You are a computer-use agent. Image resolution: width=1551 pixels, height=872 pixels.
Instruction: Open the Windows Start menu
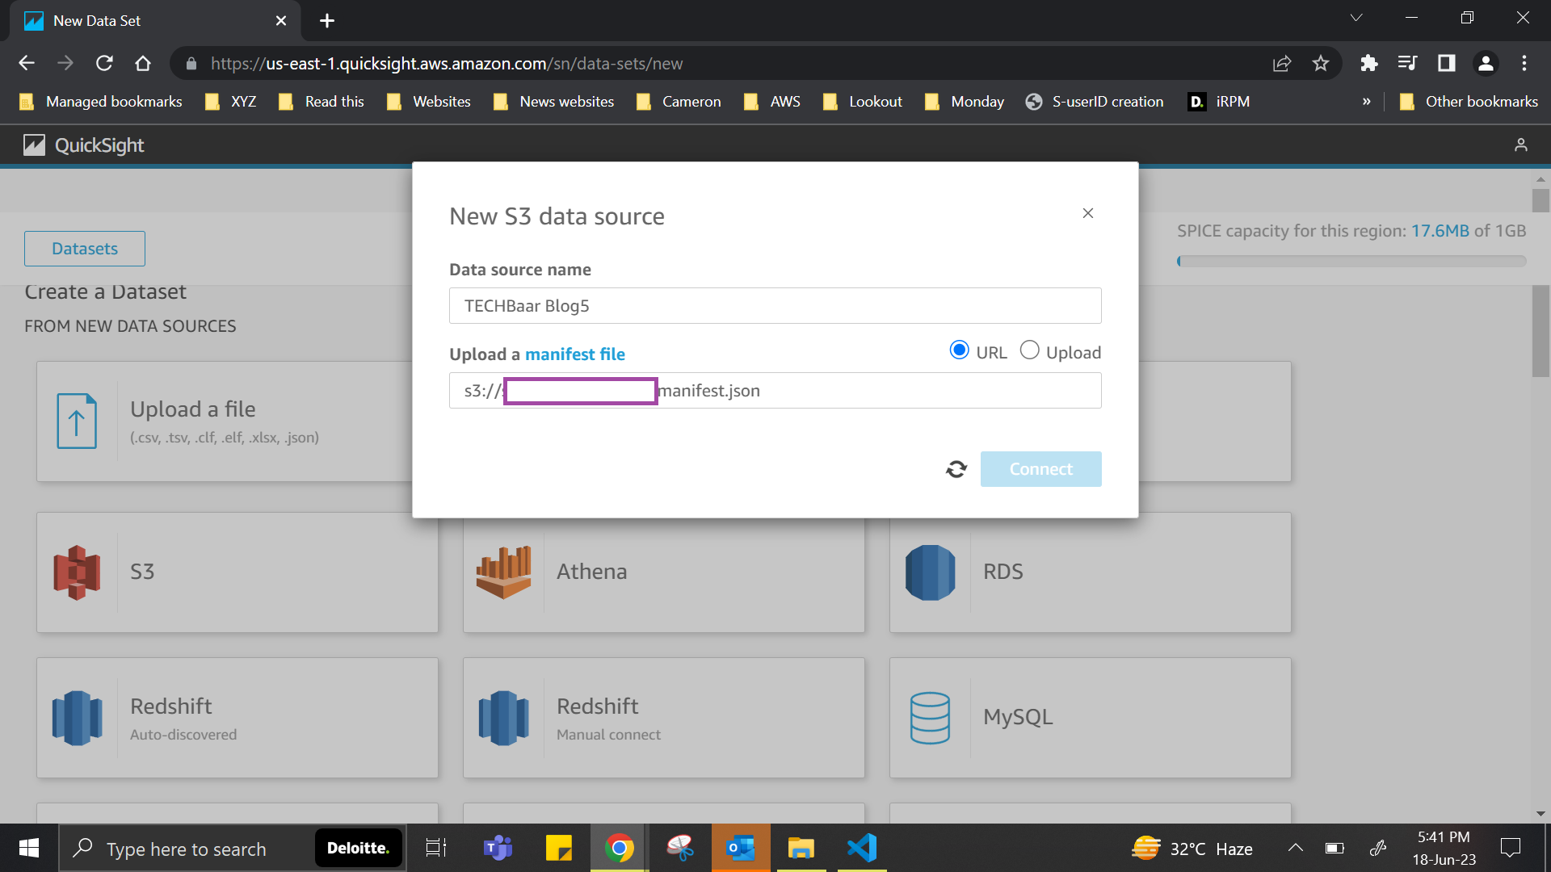coord(29,849)
